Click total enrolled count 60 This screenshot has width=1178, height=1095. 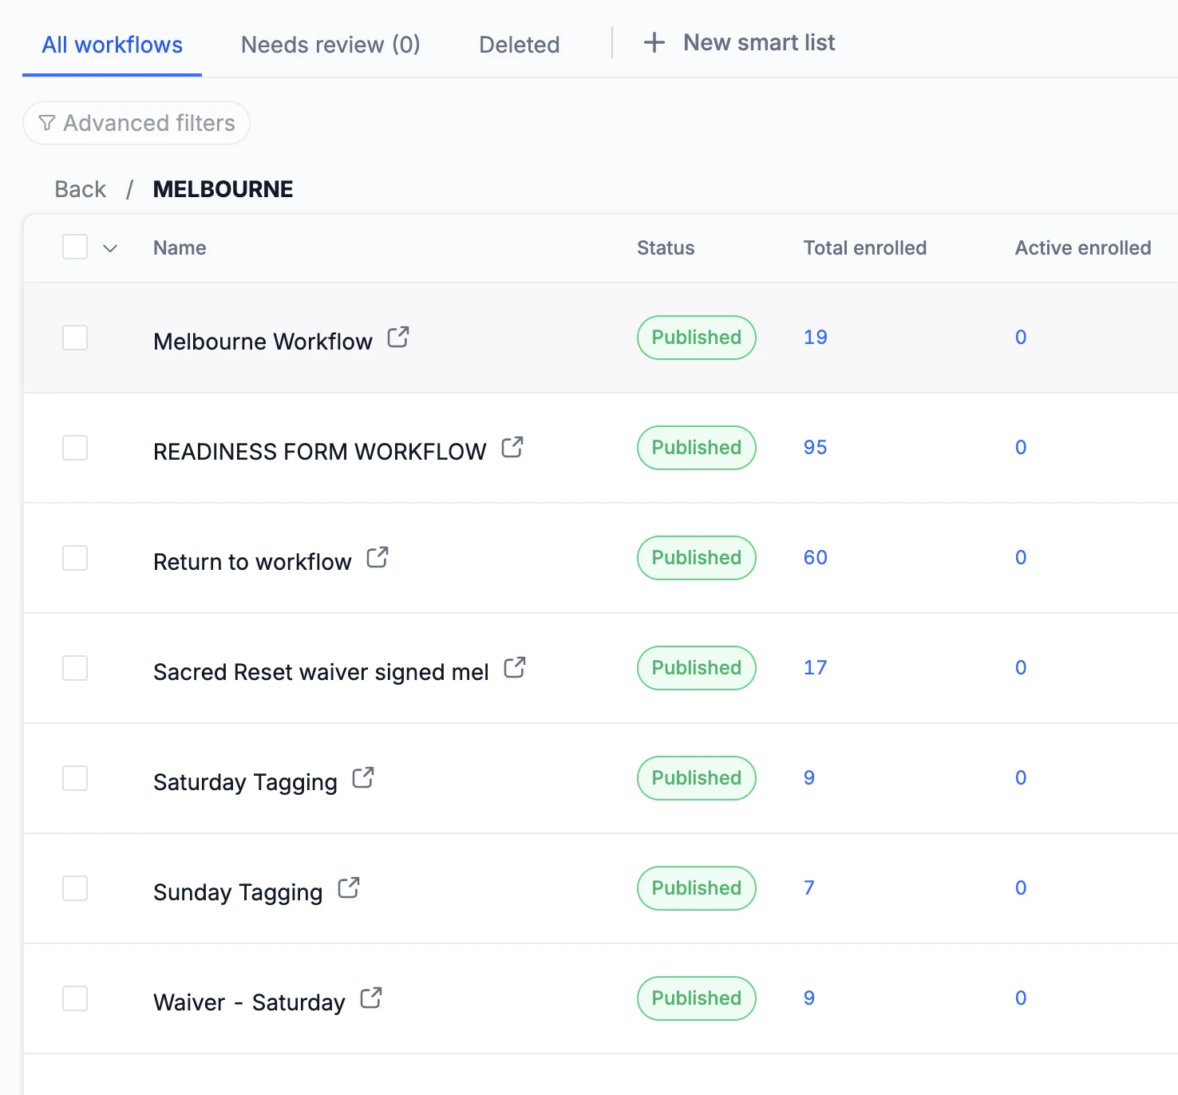tap(815, 557)
